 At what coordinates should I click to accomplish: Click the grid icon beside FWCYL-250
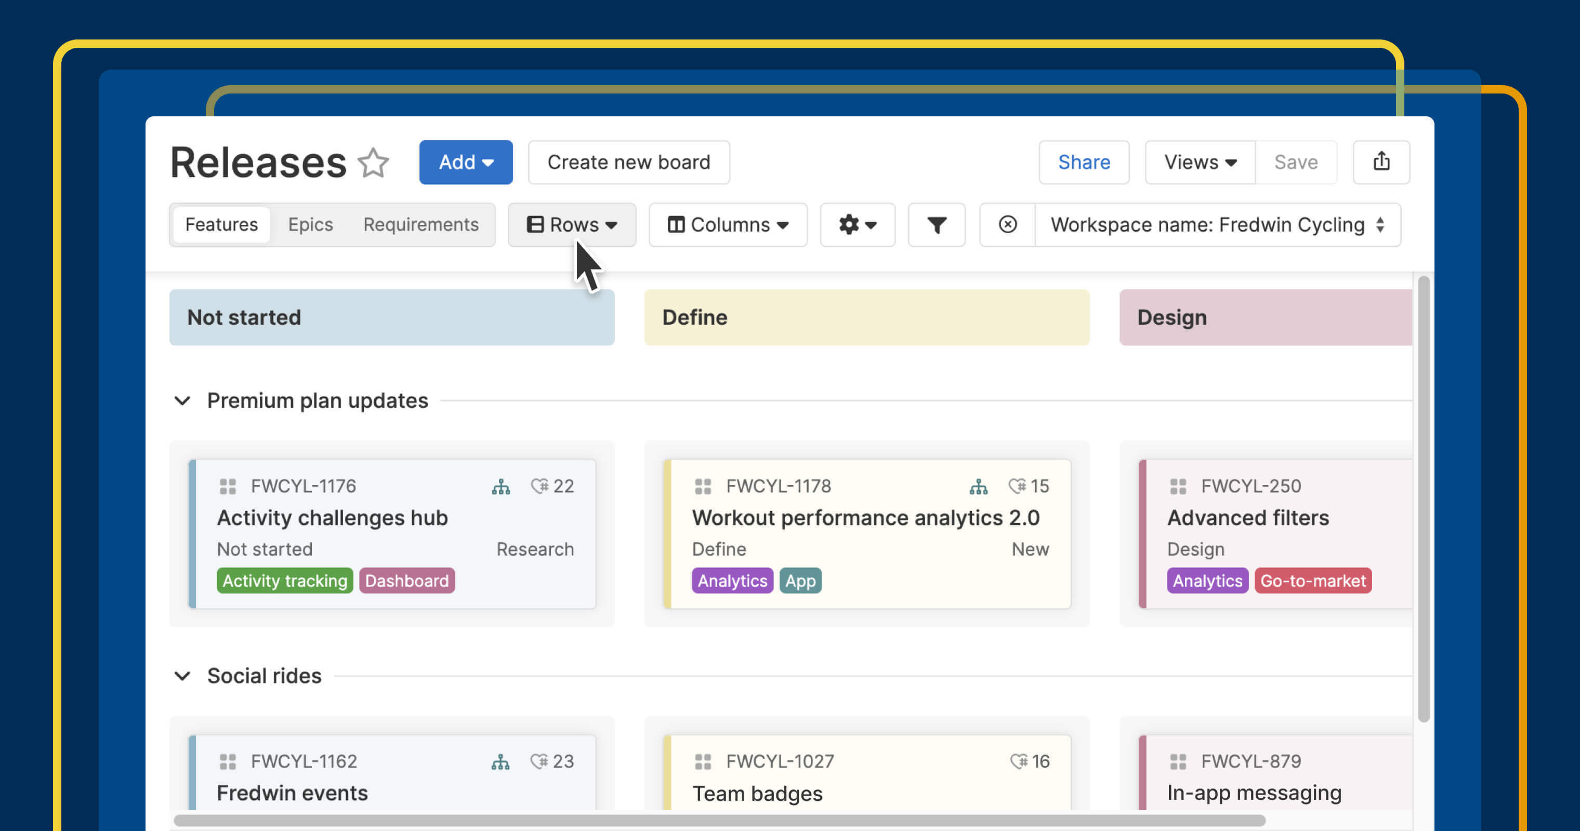click(x=1178, y=487)
